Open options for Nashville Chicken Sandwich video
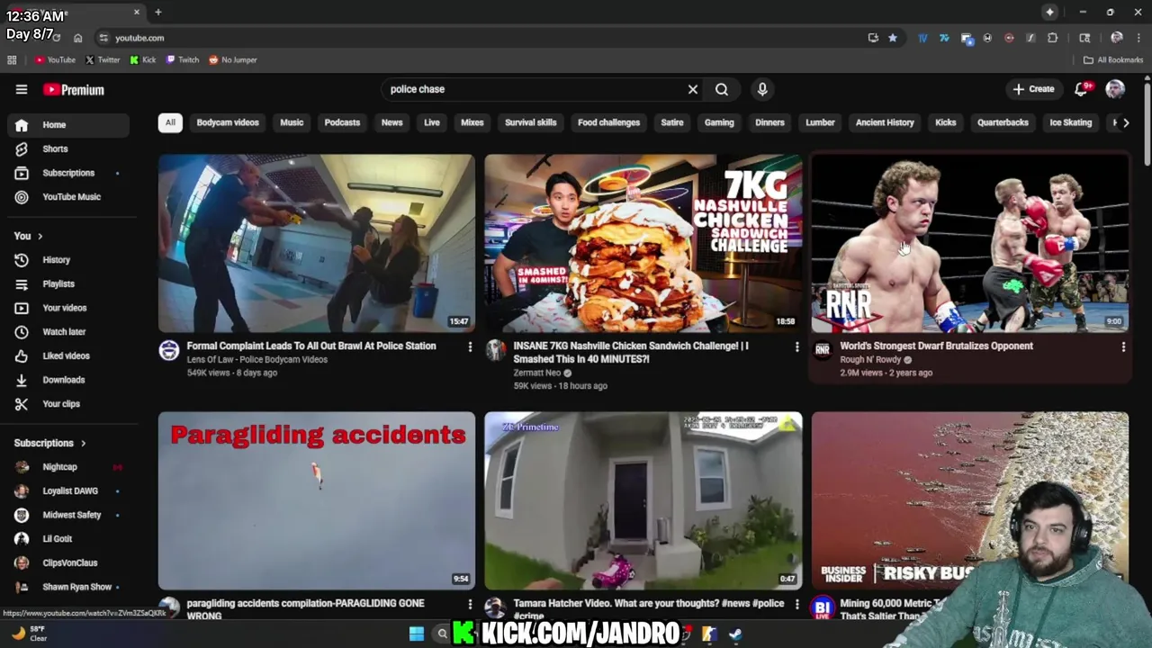The width and height of the screenshot is (1152, 648). 796,346
